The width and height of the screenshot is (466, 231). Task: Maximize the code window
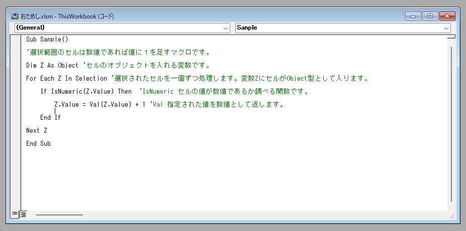point(430,17)
